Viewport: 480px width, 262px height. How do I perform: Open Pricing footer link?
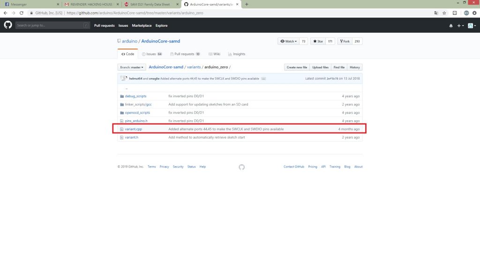(313, 167)
